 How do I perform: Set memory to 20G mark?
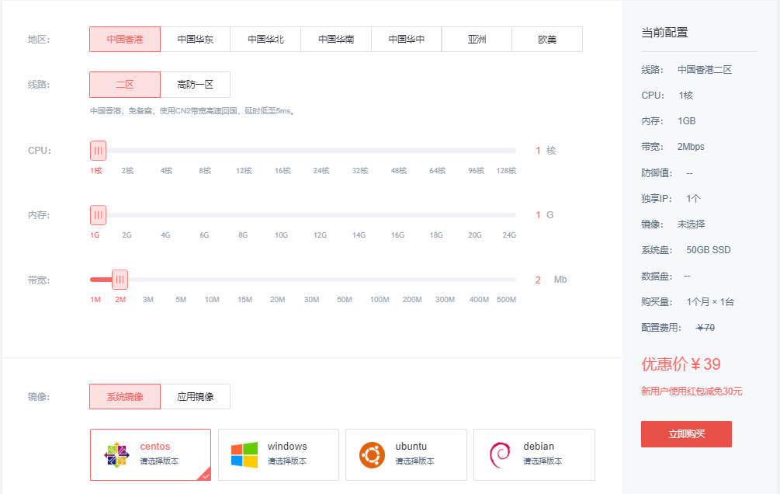475,235
